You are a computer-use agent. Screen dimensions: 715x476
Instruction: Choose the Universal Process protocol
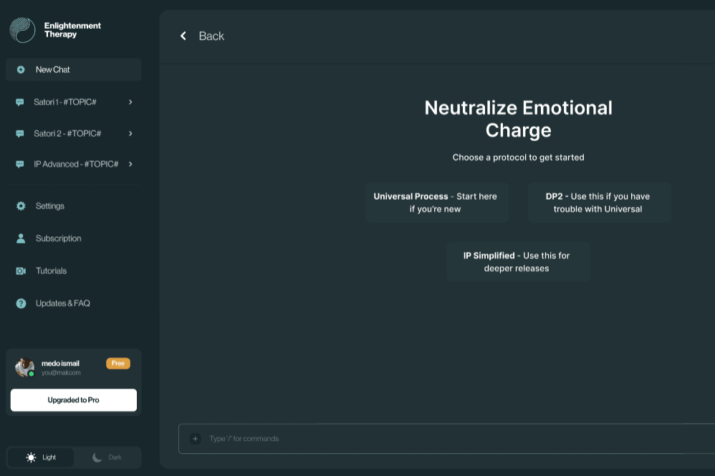[x=436, y=203]
